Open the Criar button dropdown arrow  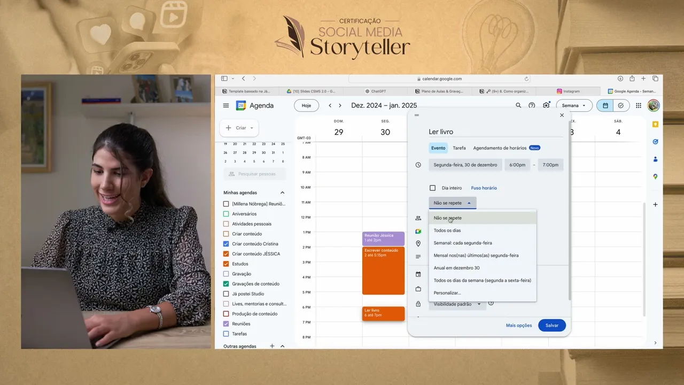click(x=252, y=128)
